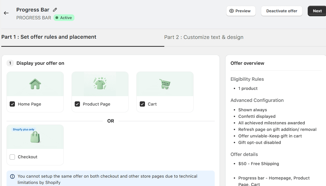Screen dimensions: 326x186
Task: Click the Product Page card thumbnail image
Action: 100,84
